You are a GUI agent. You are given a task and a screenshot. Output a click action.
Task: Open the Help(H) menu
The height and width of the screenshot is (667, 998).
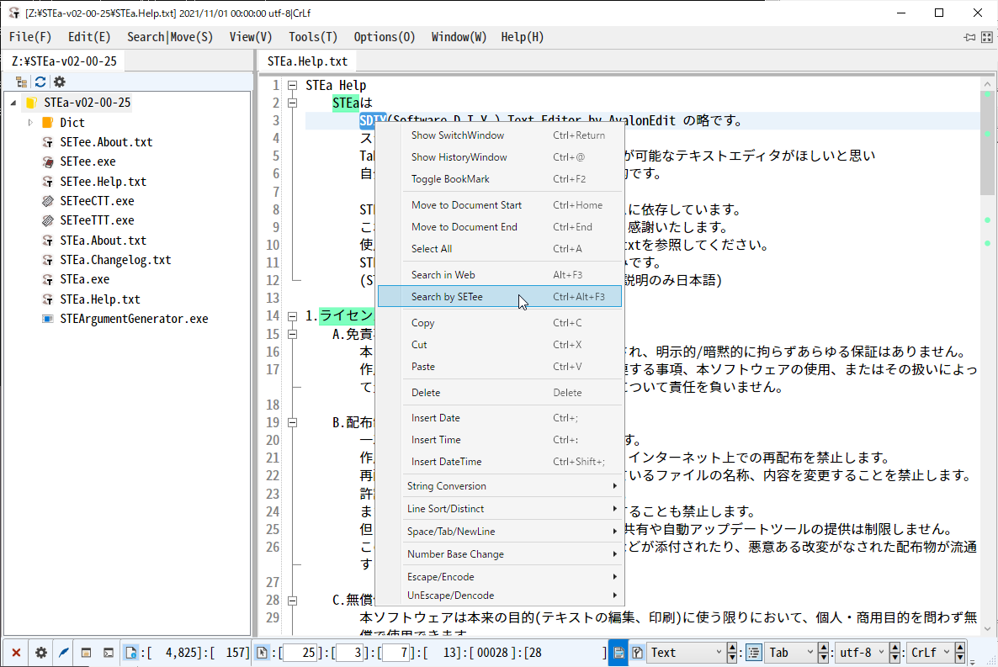click(x=523, y=37)
